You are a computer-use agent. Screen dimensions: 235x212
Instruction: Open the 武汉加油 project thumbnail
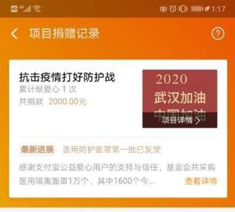tap(180, 99)
